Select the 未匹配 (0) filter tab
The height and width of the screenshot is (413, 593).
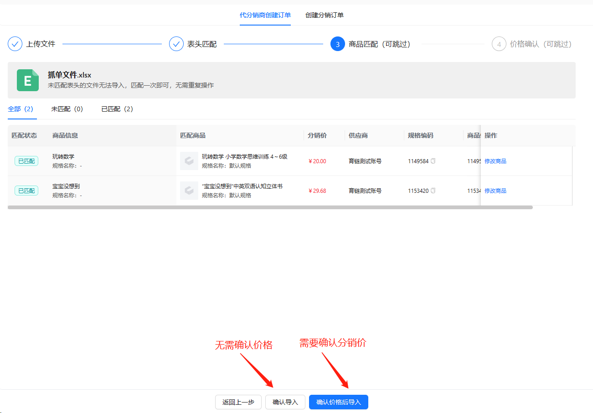[x=67, y=109]
